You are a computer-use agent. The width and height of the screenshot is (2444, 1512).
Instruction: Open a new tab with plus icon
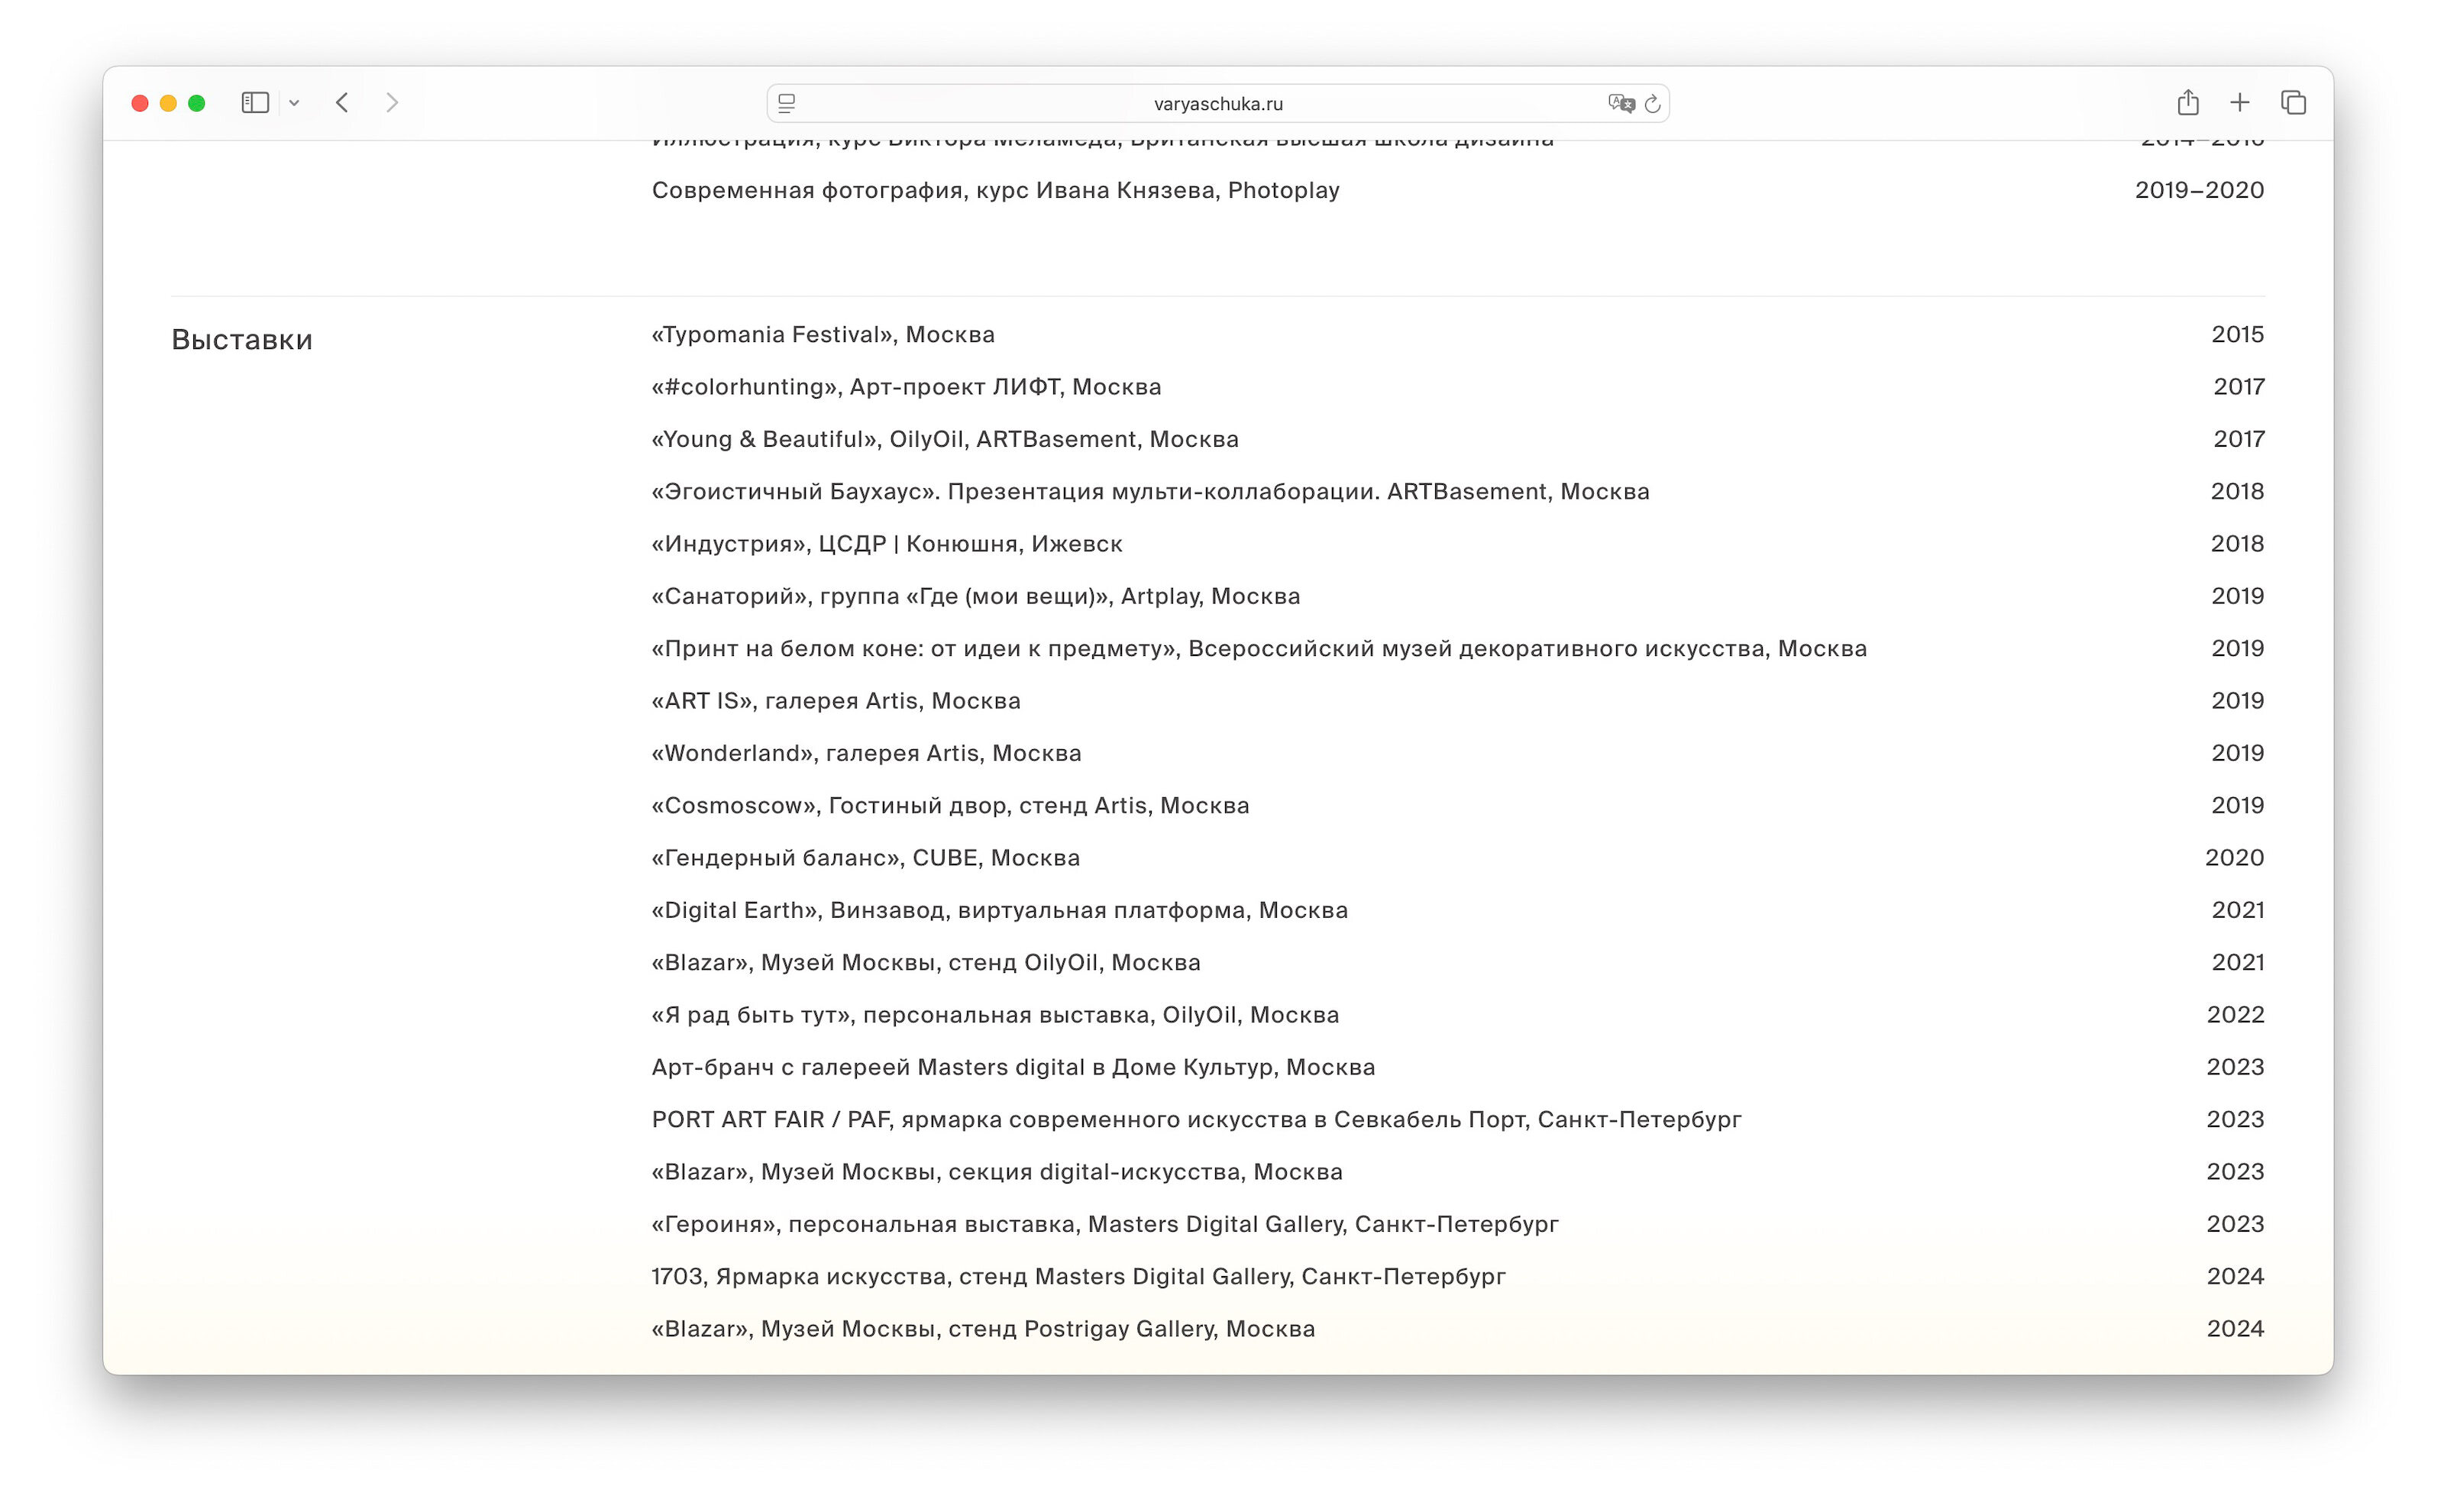2240,103
